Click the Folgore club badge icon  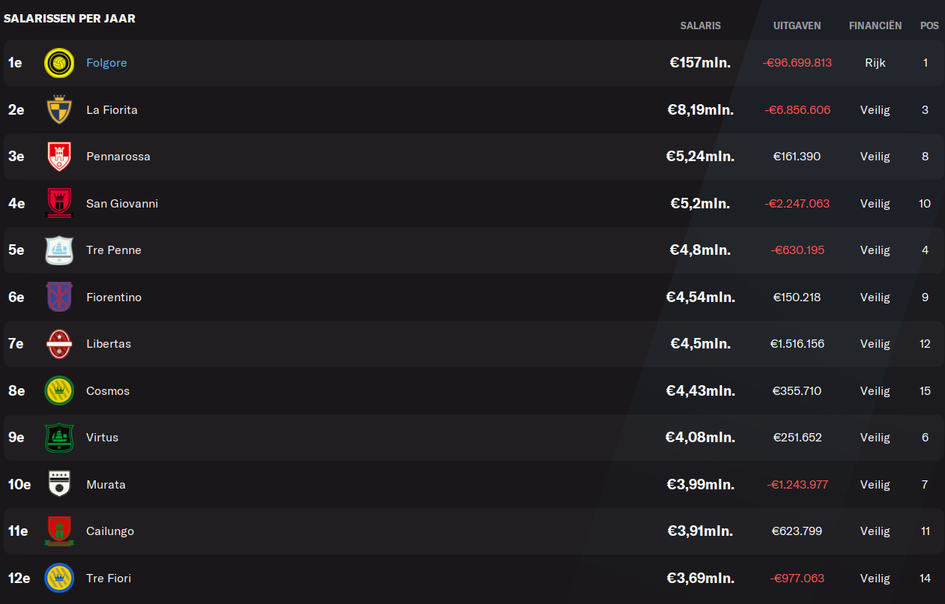(x=59, y=63)
